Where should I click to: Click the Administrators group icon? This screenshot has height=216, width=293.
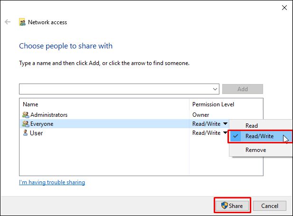[x=26, y=115]
